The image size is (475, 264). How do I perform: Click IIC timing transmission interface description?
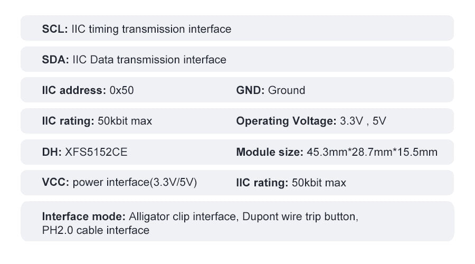(151, 29)
